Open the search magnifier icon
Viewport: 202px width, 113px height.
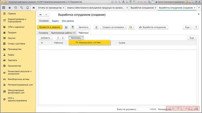(21, 8)
